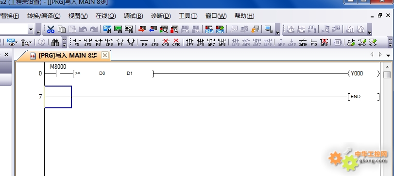Open the Find binoculars icon
Viewport: 394px width, 176px height.
coord(55,42)
